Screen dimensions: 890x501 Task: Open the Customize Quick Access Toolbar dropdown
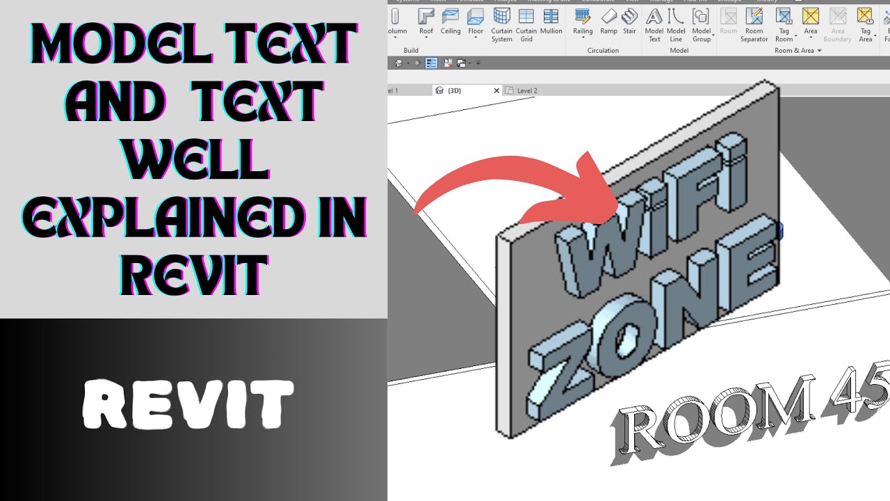click(x=478, y=63)
